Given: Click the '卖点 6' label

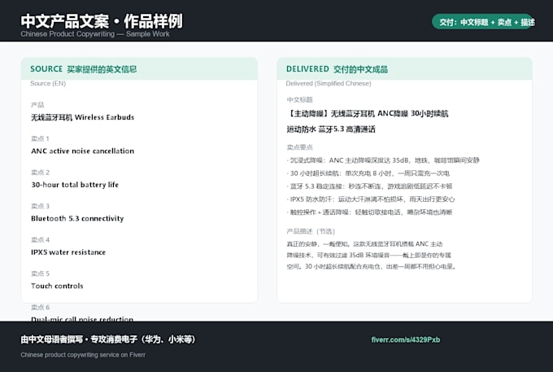Looking at the screenshot, I should coord(40,307).
